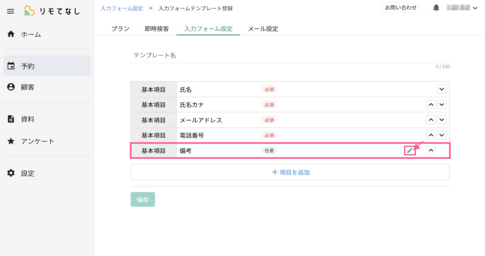Screen dimensions: 485x256
Task: Move 氏名 row down
Action: pyautogui.click(x=441, y=89)
